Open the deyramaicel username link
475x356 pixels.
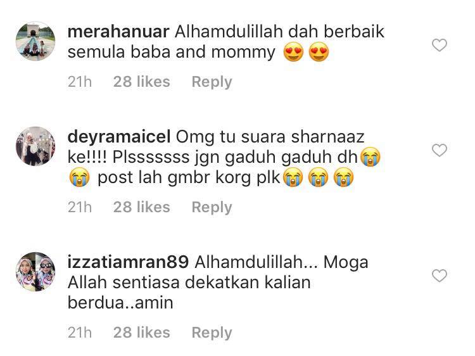[119, 137]
